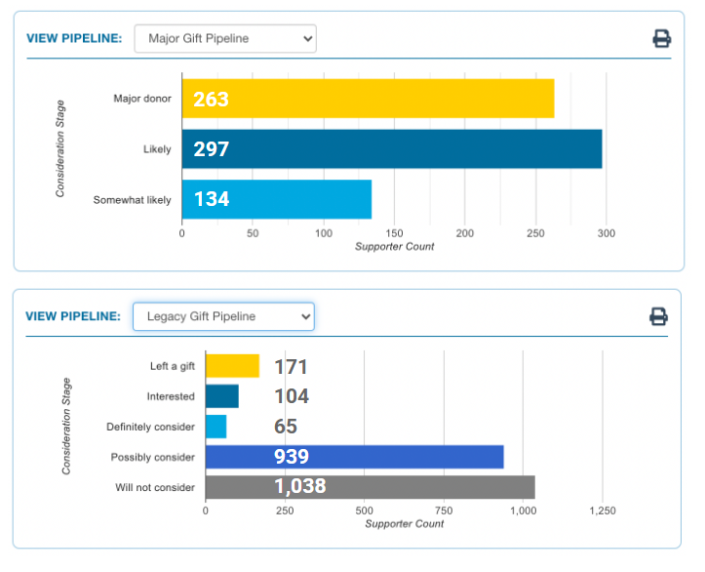Open the Legacy Gift Pipeline dropdown
Viewport: 705px width, 572px height.
[x=223, y=316]
